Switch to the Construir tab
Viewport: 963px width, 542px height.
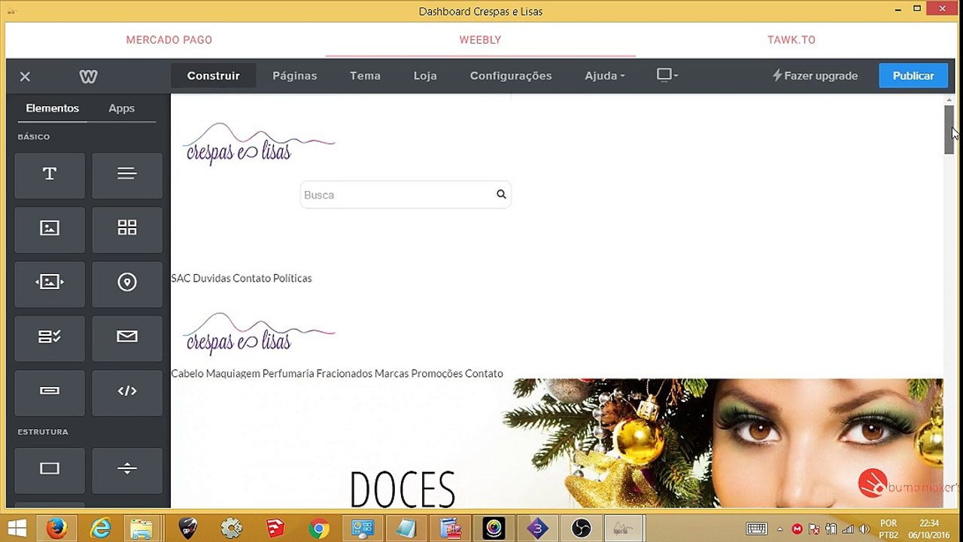[x=214, y=76]
